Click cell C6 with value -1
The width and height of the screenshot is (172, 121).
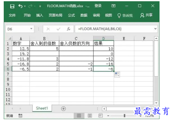(76, 69)
